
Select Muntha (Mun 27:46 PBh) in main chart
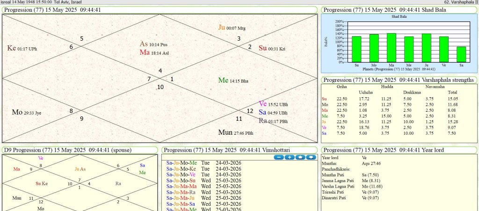coord(236,132)
